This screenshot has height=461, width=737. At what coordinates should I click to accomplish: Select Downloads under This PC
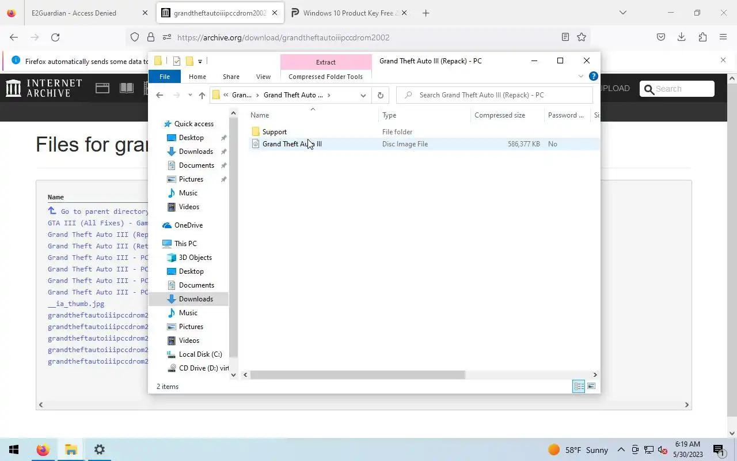(x=195, y=299)
